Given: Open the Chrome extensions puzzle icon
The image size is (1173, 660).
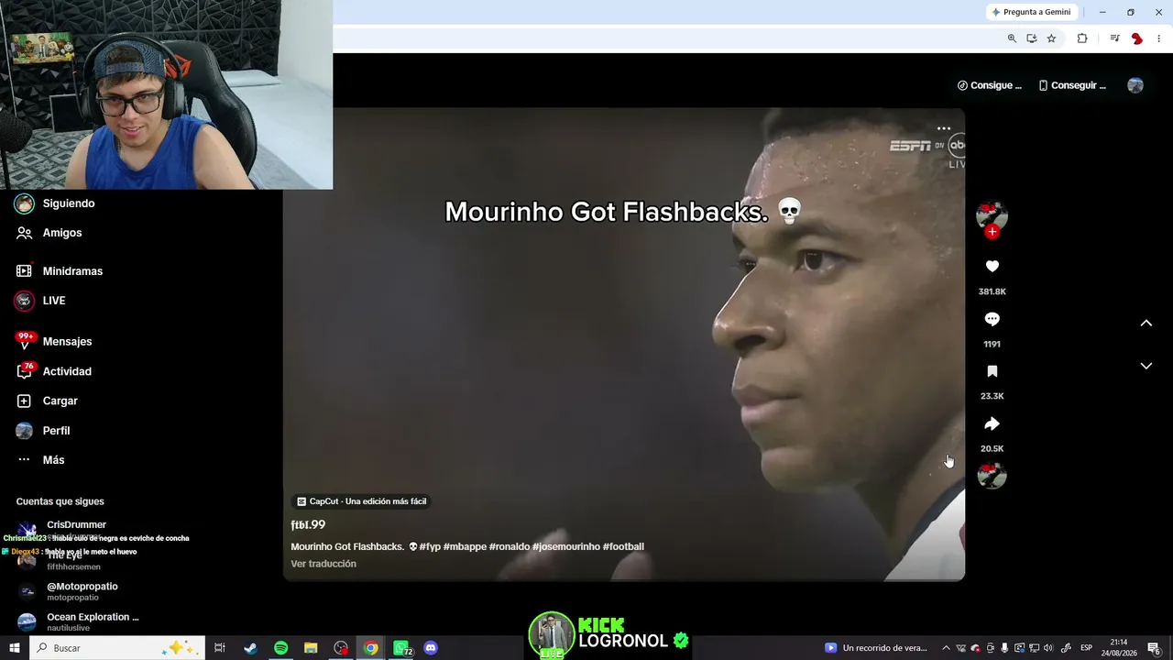Looking at the screenshot, I should pos(1082,38).
